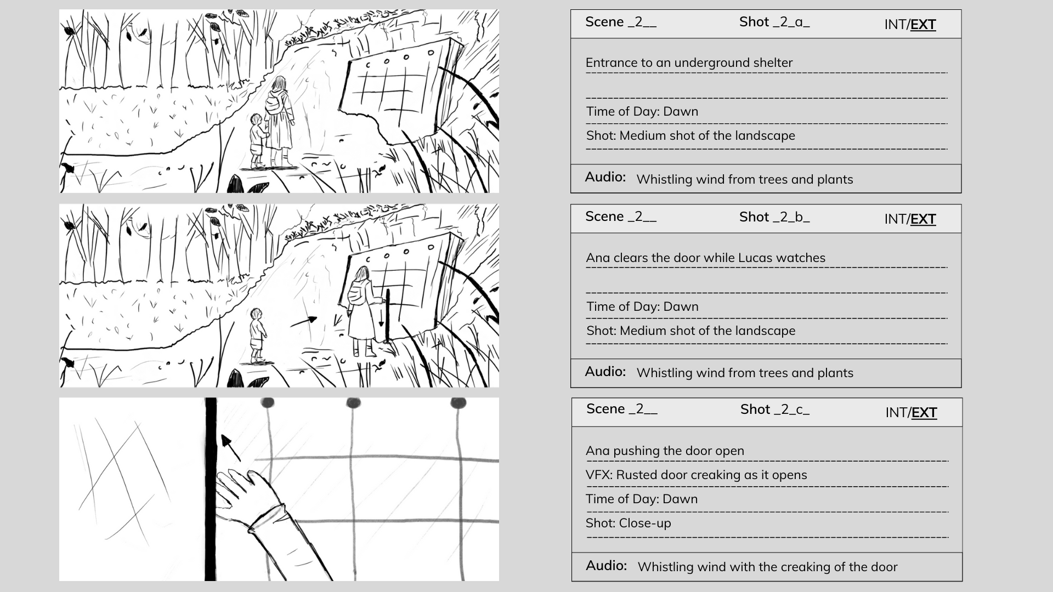Click 'VFX: Rusted door creaking as it opens'
Viewport: 1053px width, 592px height.
[x=696, y=475]
